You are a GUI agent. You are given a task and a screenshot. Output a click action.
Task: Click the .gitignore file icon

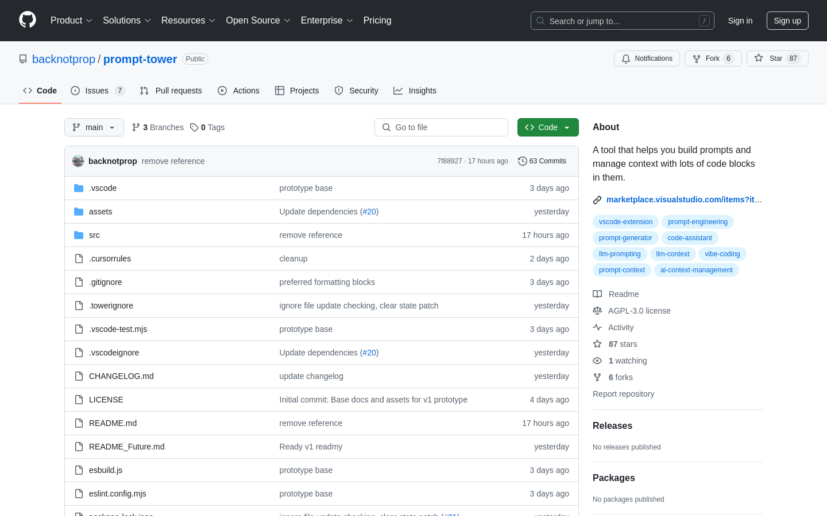pos(79,282)
